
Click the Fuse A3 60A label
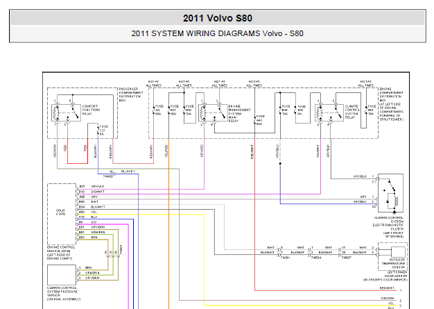[159, 110]
